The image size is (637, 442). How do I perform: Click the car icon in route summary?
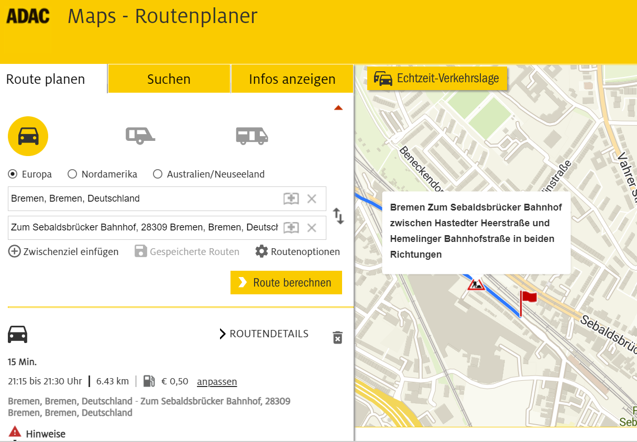tap(18, 334)
